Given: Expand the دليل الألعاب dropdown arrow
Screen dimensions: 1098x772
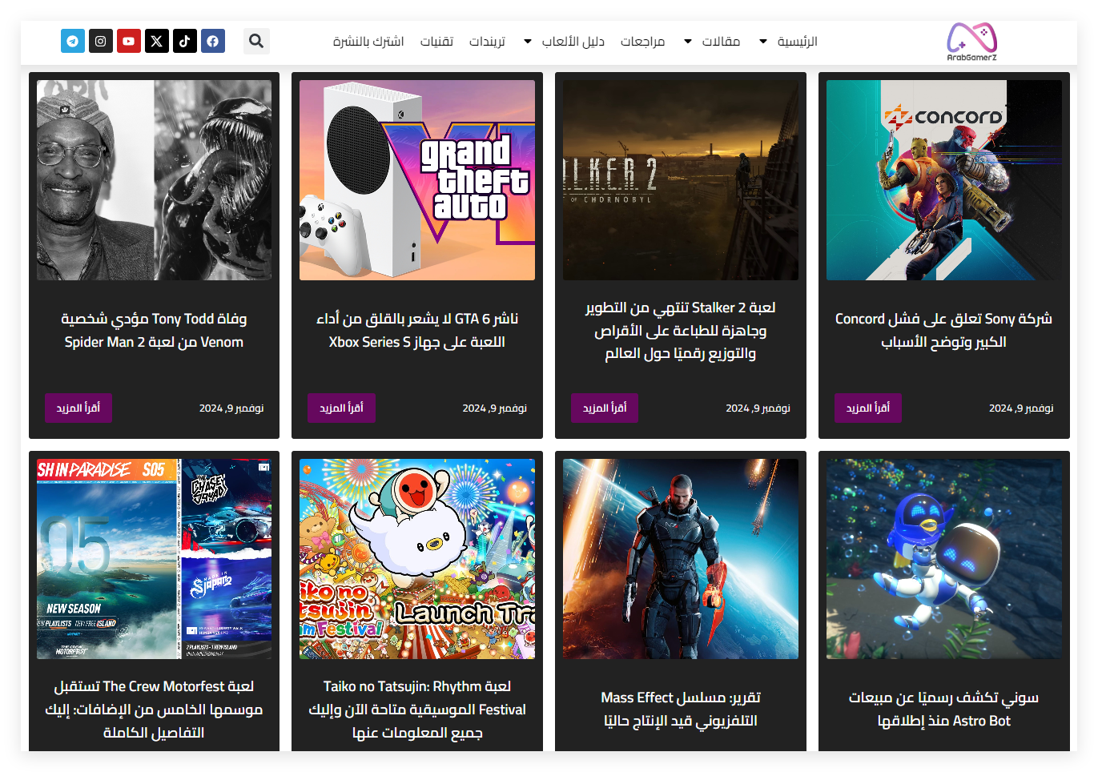Looking at the screenshot, I should point(528,42).
